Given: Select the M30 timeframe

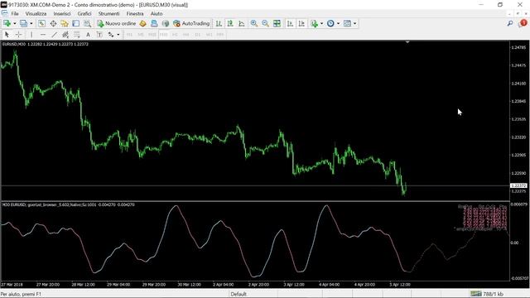Looking at the screenshot, I should [164, 35].
